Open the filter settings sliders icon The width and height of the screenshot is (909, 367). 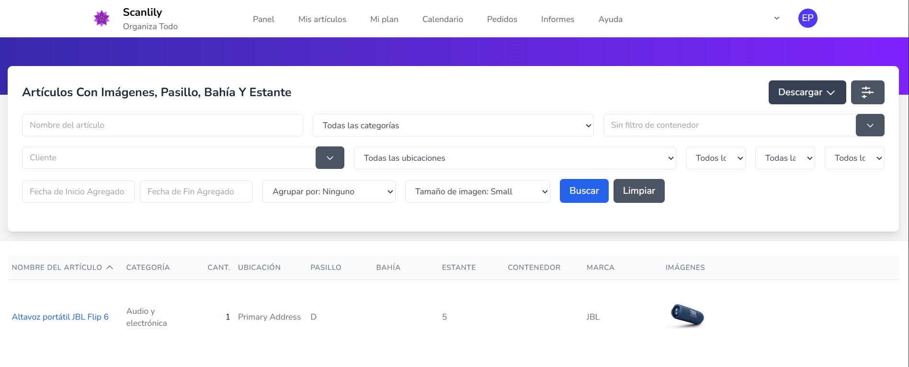(x=867, y=92)
